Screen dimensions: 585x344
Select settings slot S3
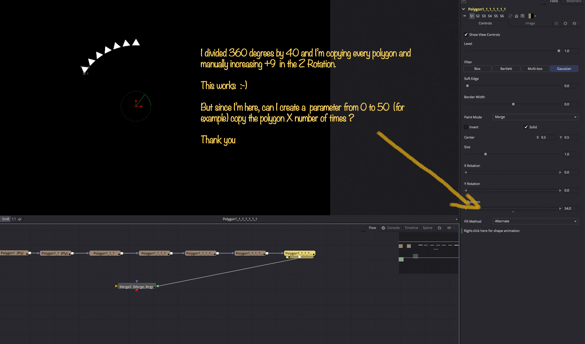(484, 16)
